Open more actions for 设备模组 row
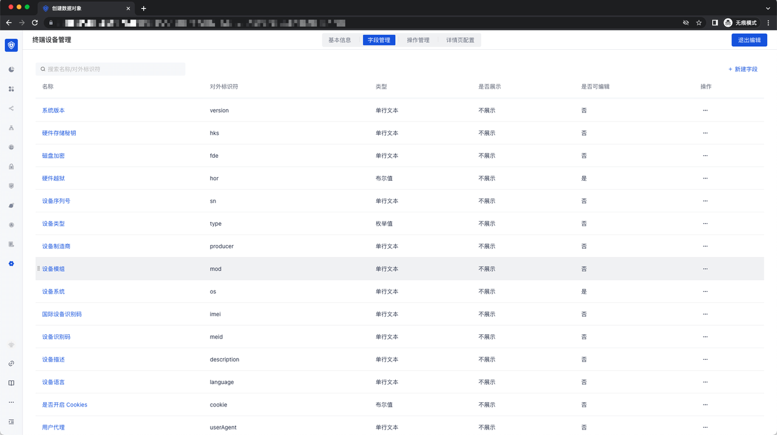 (705, 269)
